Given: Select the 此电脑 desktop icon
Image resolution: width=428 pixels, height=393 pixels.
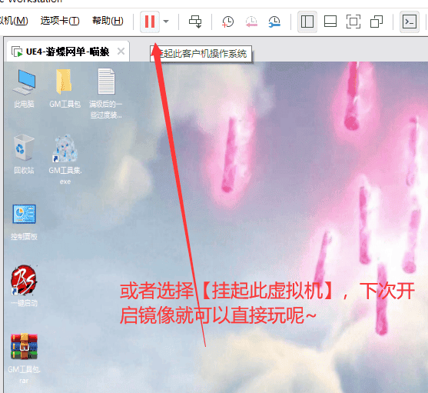Looking at the screenshot, I should [x=24, y=88].
